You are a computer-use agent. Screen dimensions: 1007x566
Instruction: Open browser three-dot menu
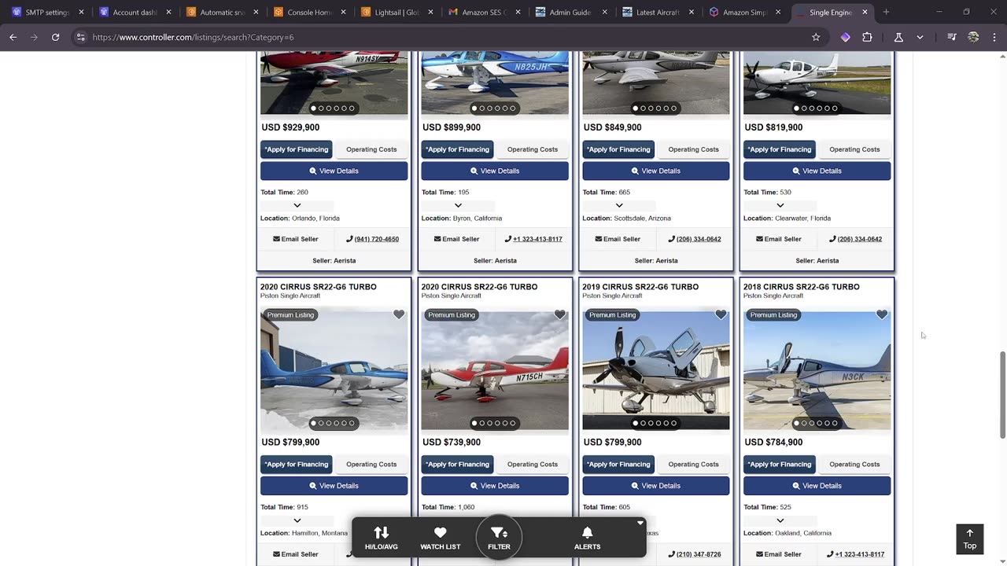click(x=994, y=37)
